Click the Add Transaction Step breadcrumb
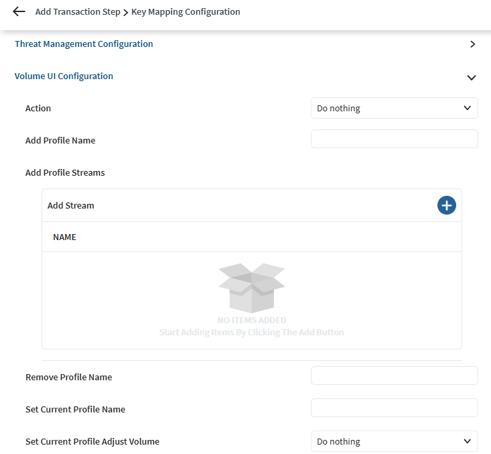This screenshot has width=491, height=454. click(x=78, y=12)
